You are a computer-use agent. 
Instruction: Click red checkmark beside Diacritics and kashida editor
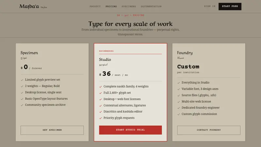tap(100, 112)
